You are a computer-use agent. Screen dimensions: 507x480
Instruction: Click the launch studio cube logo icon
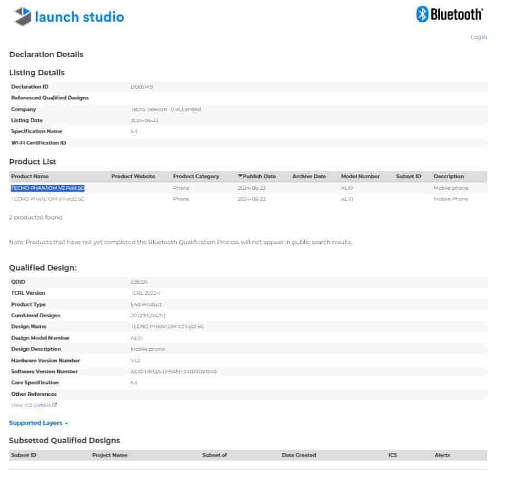click(23, 16)
